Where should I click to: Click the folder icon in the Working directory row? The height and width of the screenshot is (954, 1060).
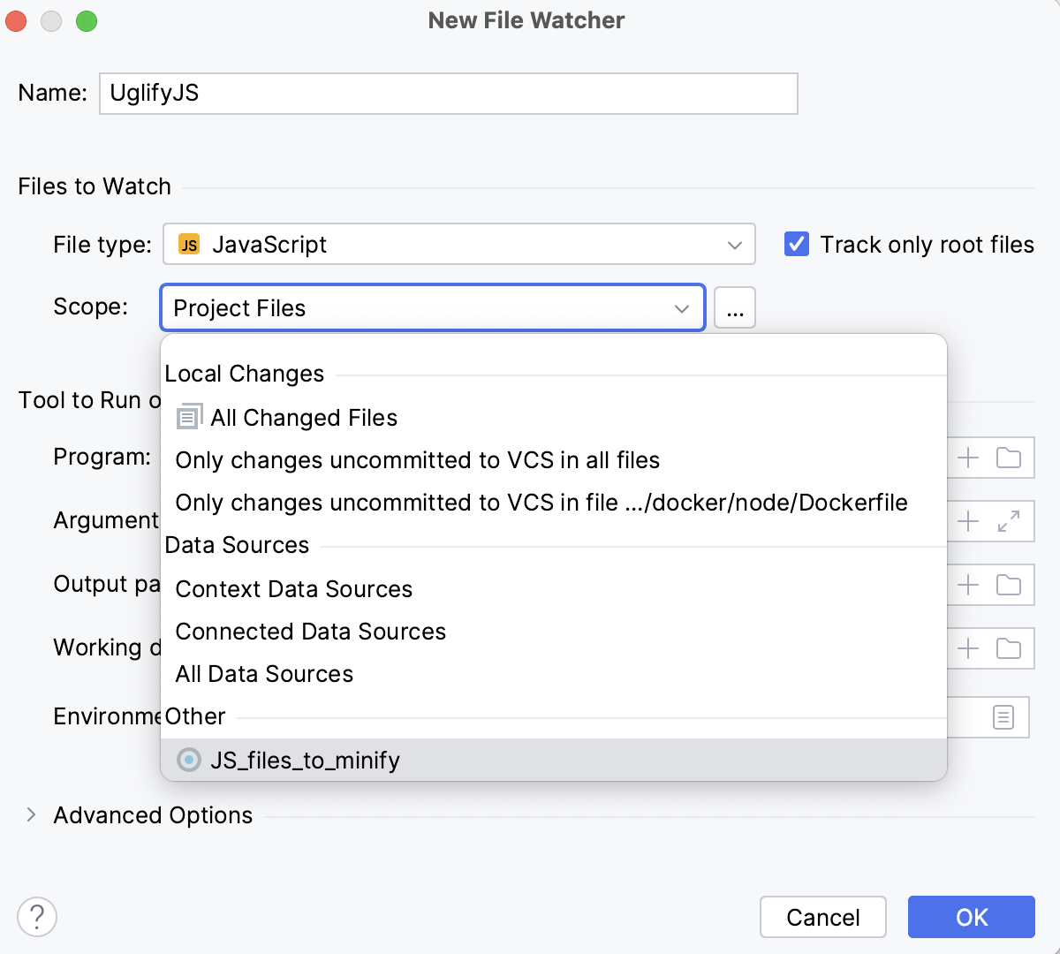pyautogui.click(x=1008, y=648)
